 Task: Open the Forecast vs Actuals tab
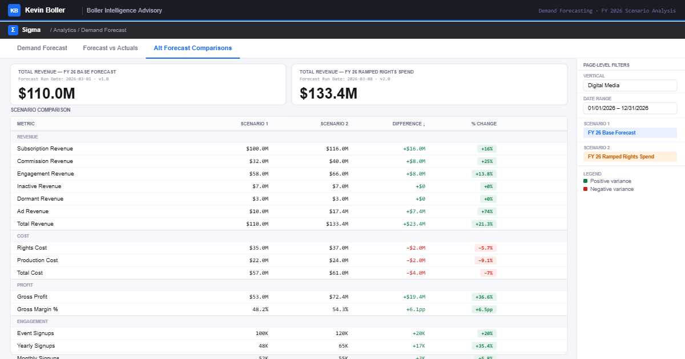[x=110, y=48]
